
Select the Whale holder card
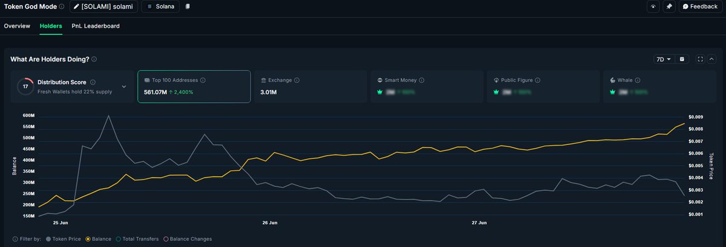click(x=659, y=86)
